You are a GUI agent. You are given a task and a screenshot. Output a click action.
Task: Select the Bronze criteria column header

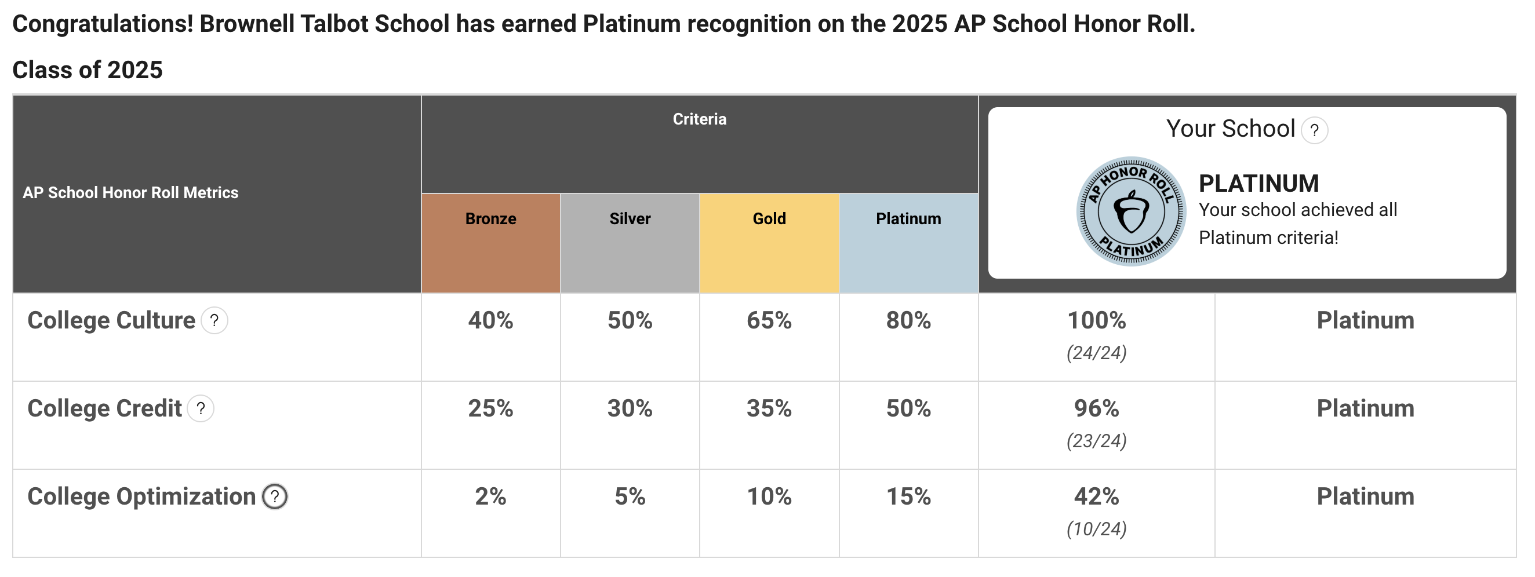point(490,219)
